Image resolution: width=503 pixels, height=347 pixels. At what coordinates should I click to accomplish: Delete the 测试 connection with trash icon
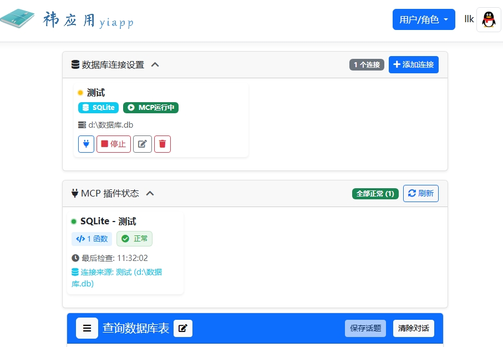pyautogui.click(x=162, y=144)
